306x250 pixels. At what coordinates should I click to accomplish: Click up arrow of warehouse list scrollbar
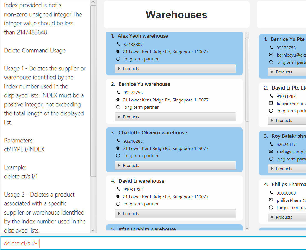[247, 34]
